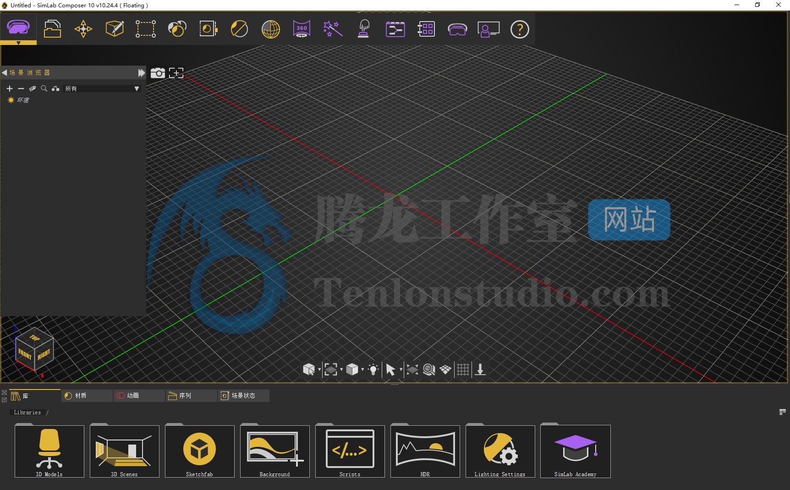Click the grid with outward arrows icon

(x=412, y=369)
